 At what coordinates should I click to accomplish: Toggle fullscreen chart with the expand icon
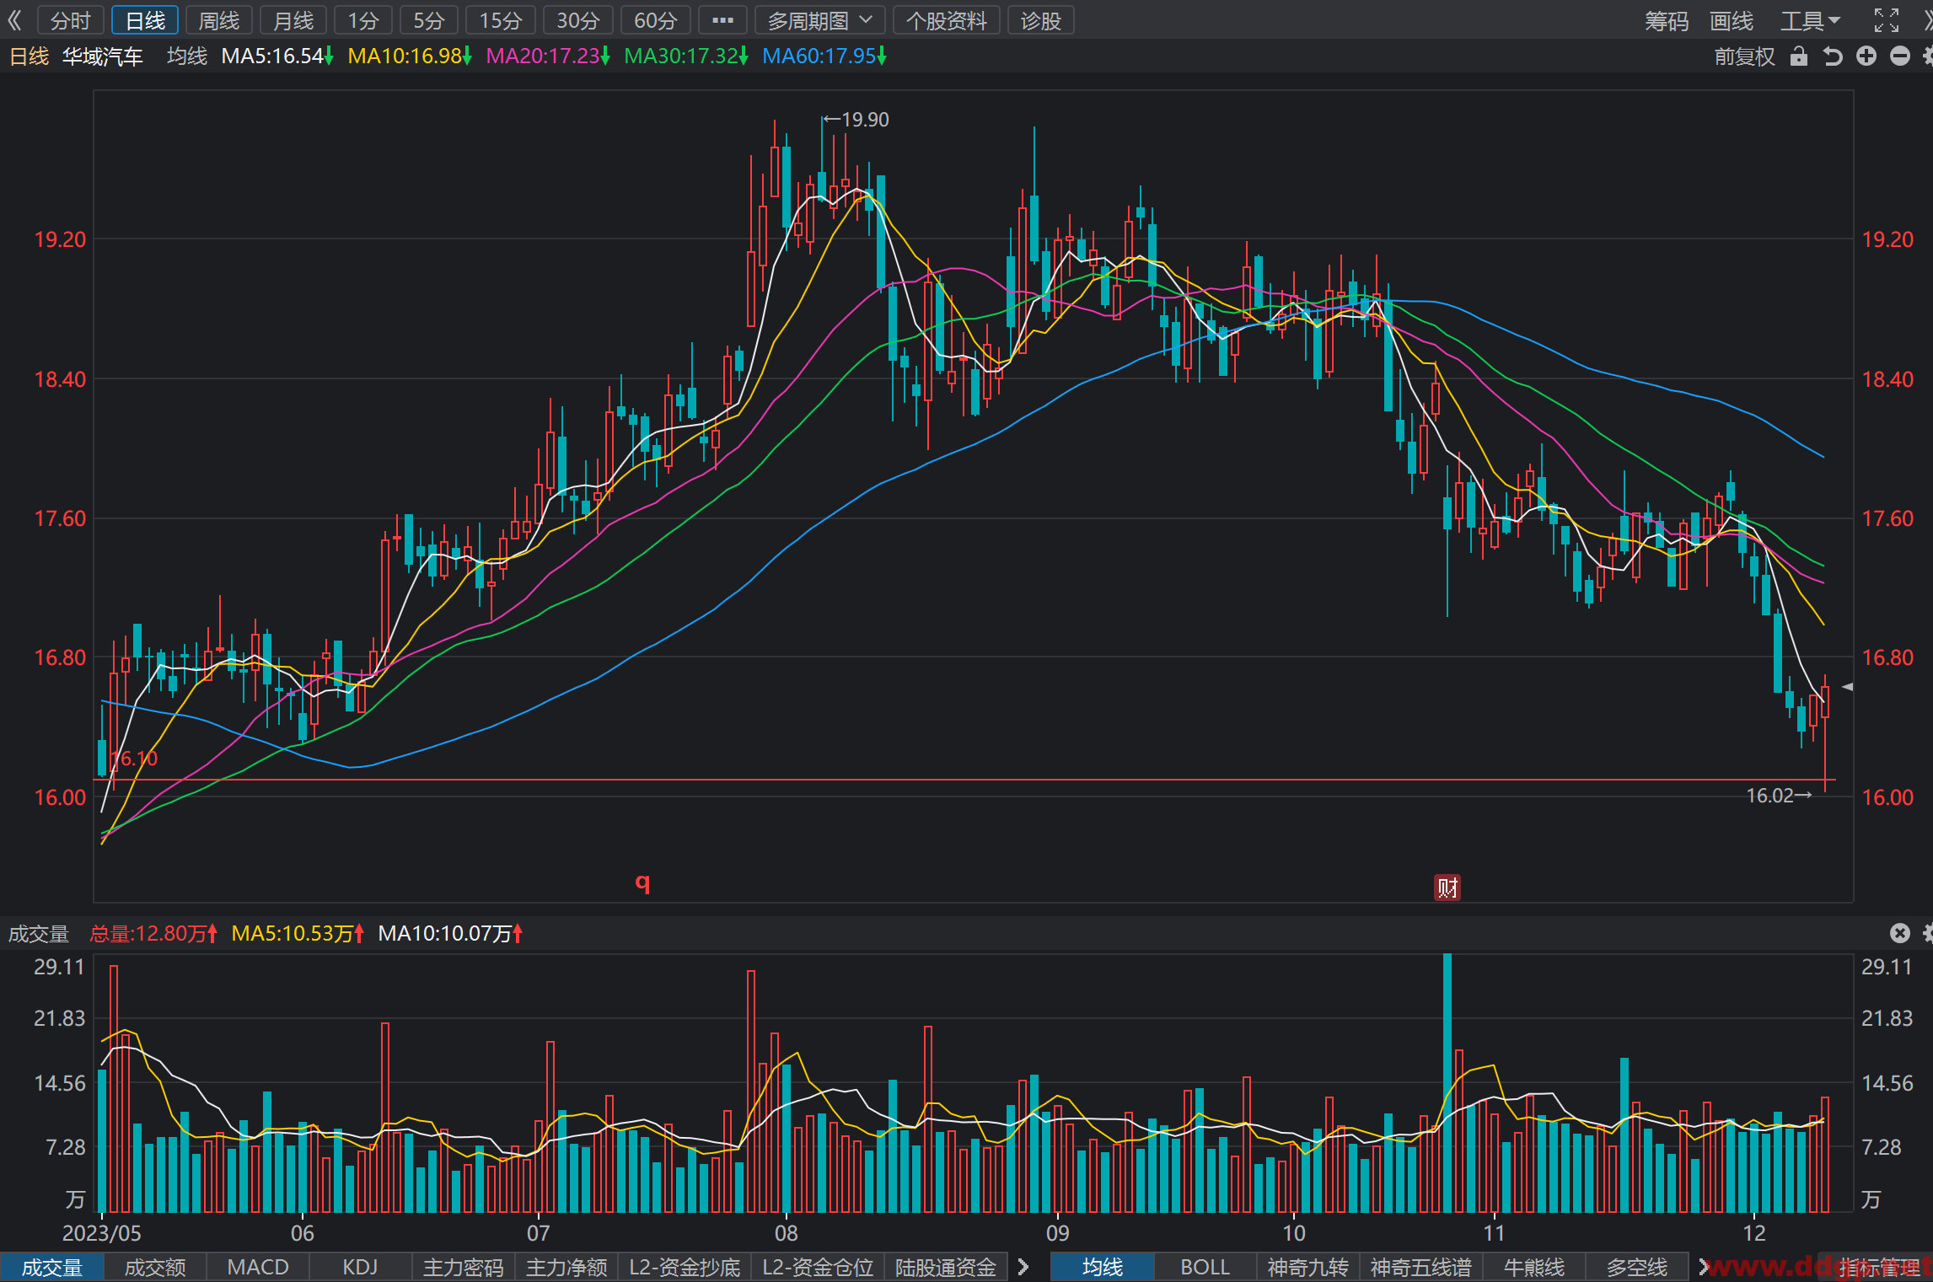[x=1887, y=20]
